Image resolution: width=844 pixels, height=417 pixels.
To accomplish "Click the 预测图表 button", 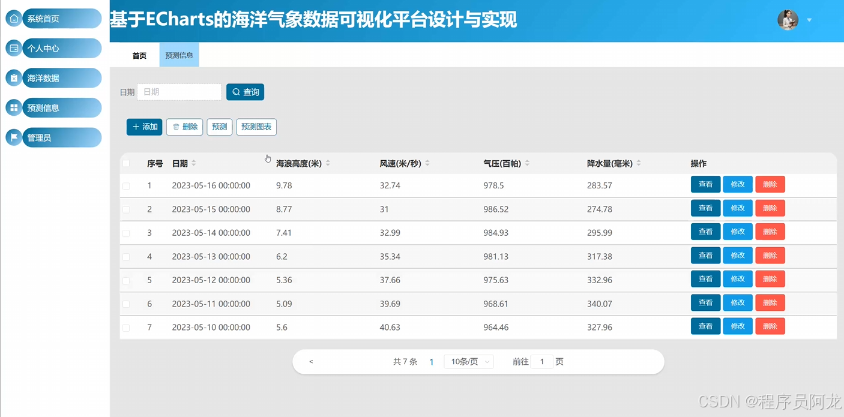I will (x=256, y=127).
